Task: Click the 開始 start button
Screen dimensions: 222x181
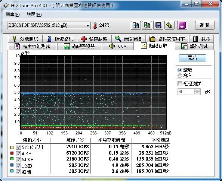Action: (192, 58)
